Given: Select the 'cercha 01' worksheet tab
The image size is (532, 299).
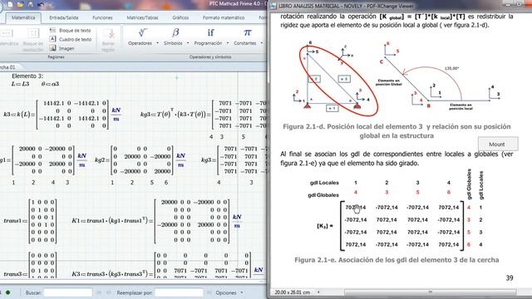Looking at the screenshot, I should [9, 67].
